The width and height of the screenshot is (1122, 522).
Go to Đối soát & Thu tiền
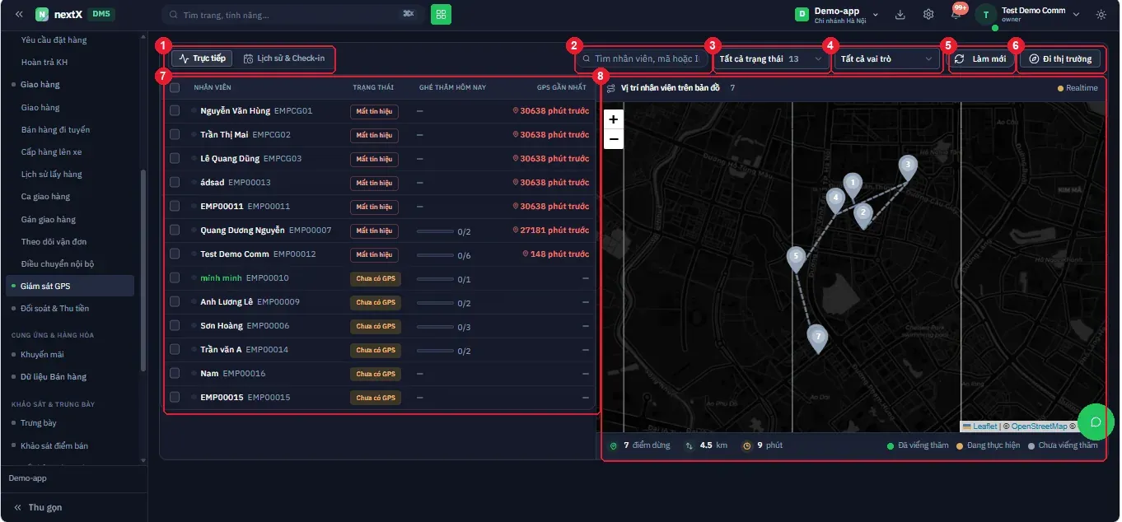[54, 308]
